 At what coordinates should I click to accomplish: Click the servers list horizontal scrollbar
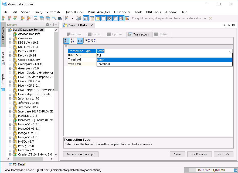coord(28,159)
